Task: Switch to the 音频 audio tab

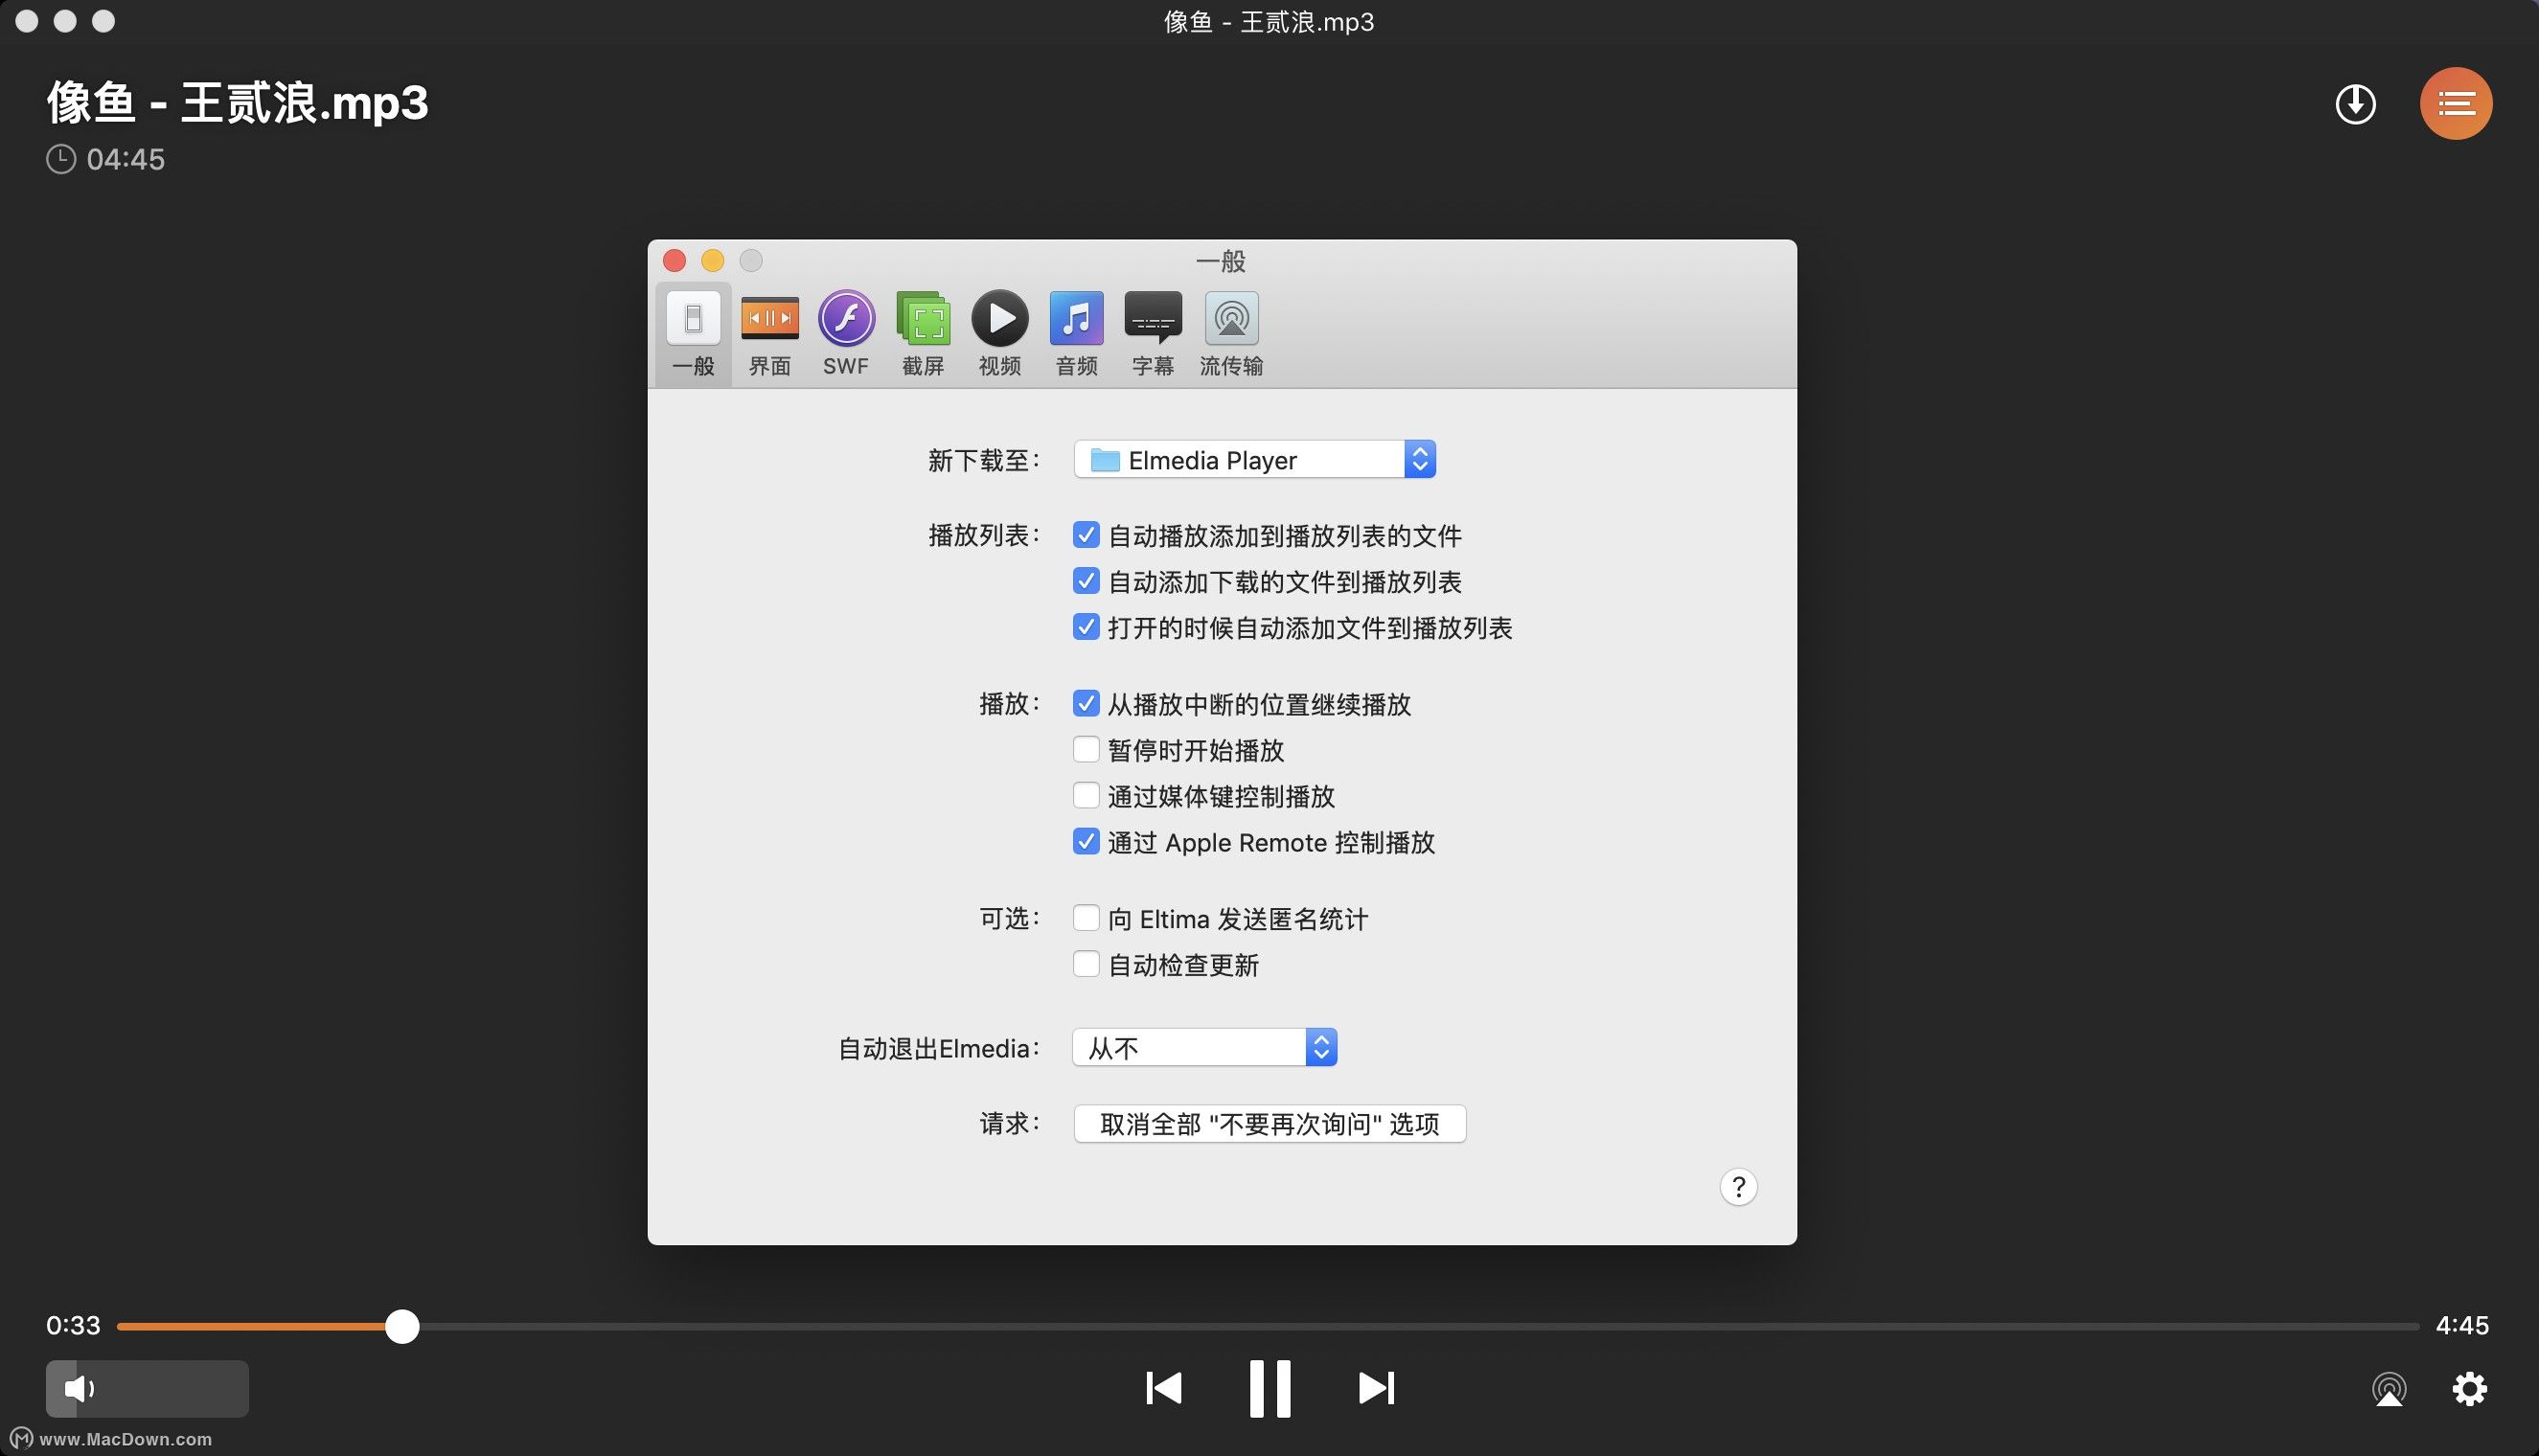Action: [x=1076, y=332]
